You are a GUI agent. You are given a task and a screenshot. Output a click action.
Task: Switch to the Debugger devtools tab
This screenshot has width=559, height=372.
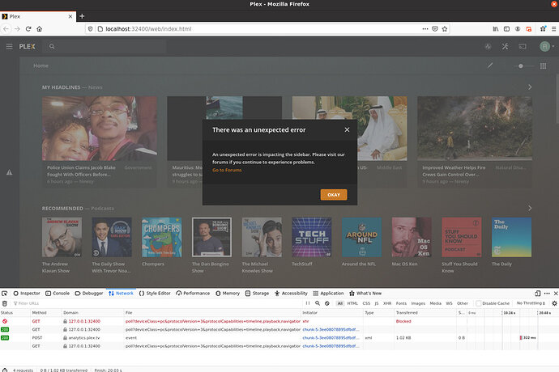pyautogui.click(x=89, y=294)
